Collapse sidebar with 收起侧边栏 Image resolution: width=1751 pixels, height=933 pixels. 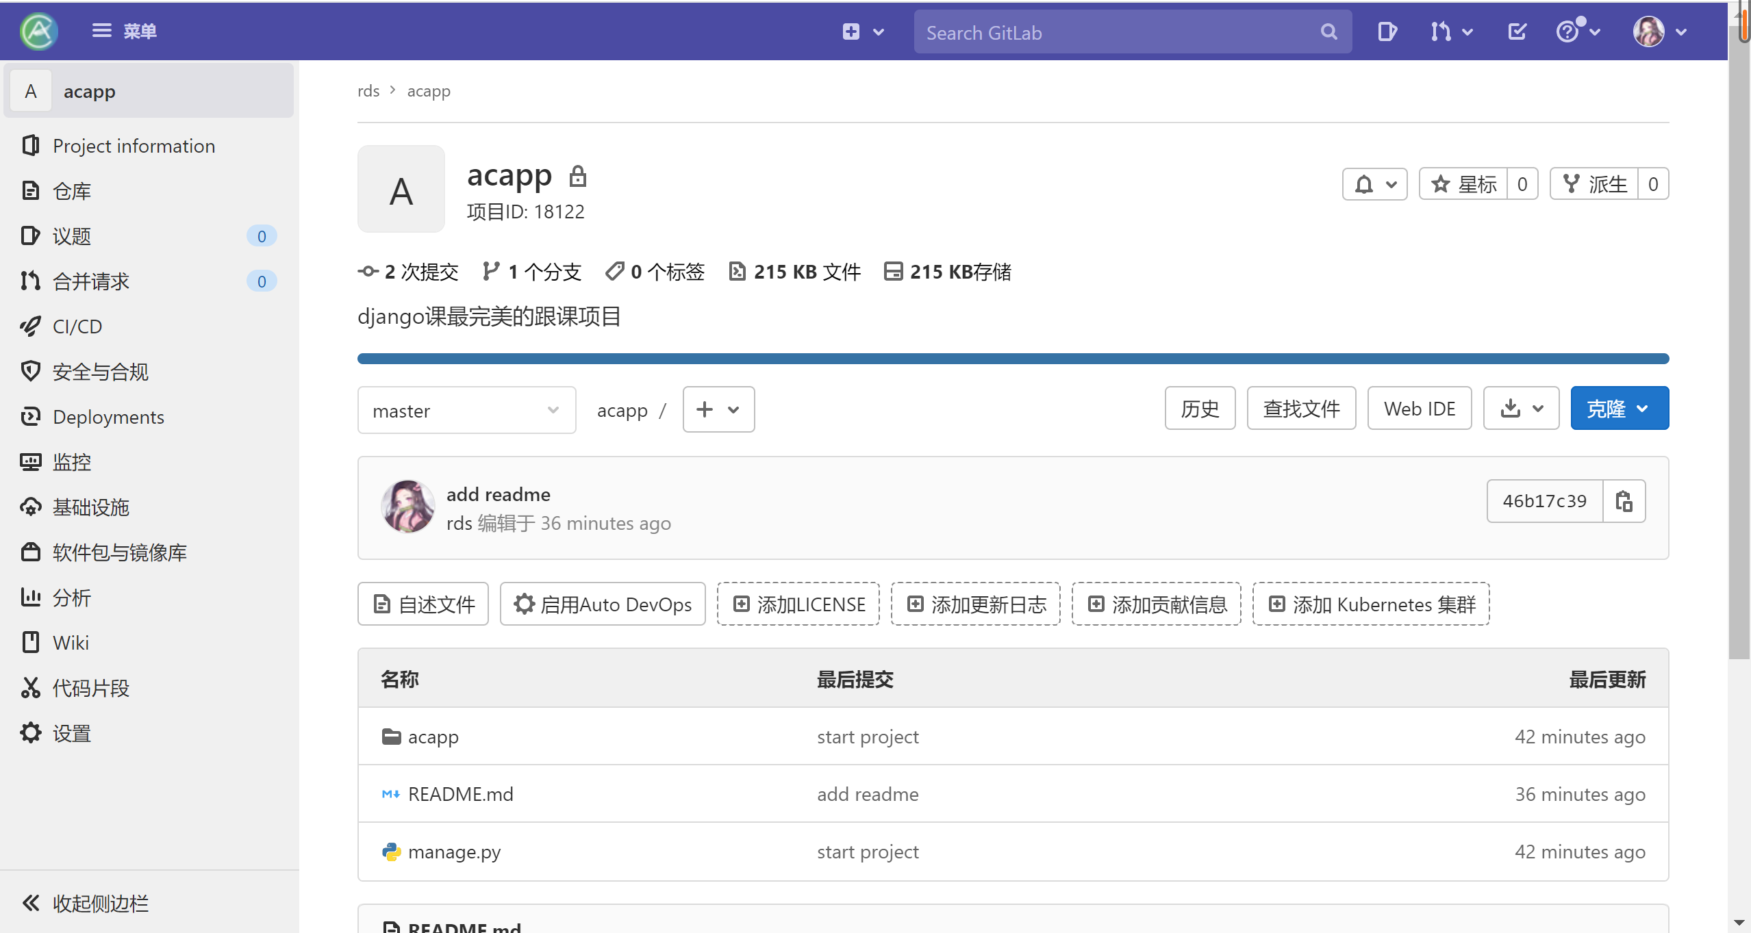click(85, 904)
